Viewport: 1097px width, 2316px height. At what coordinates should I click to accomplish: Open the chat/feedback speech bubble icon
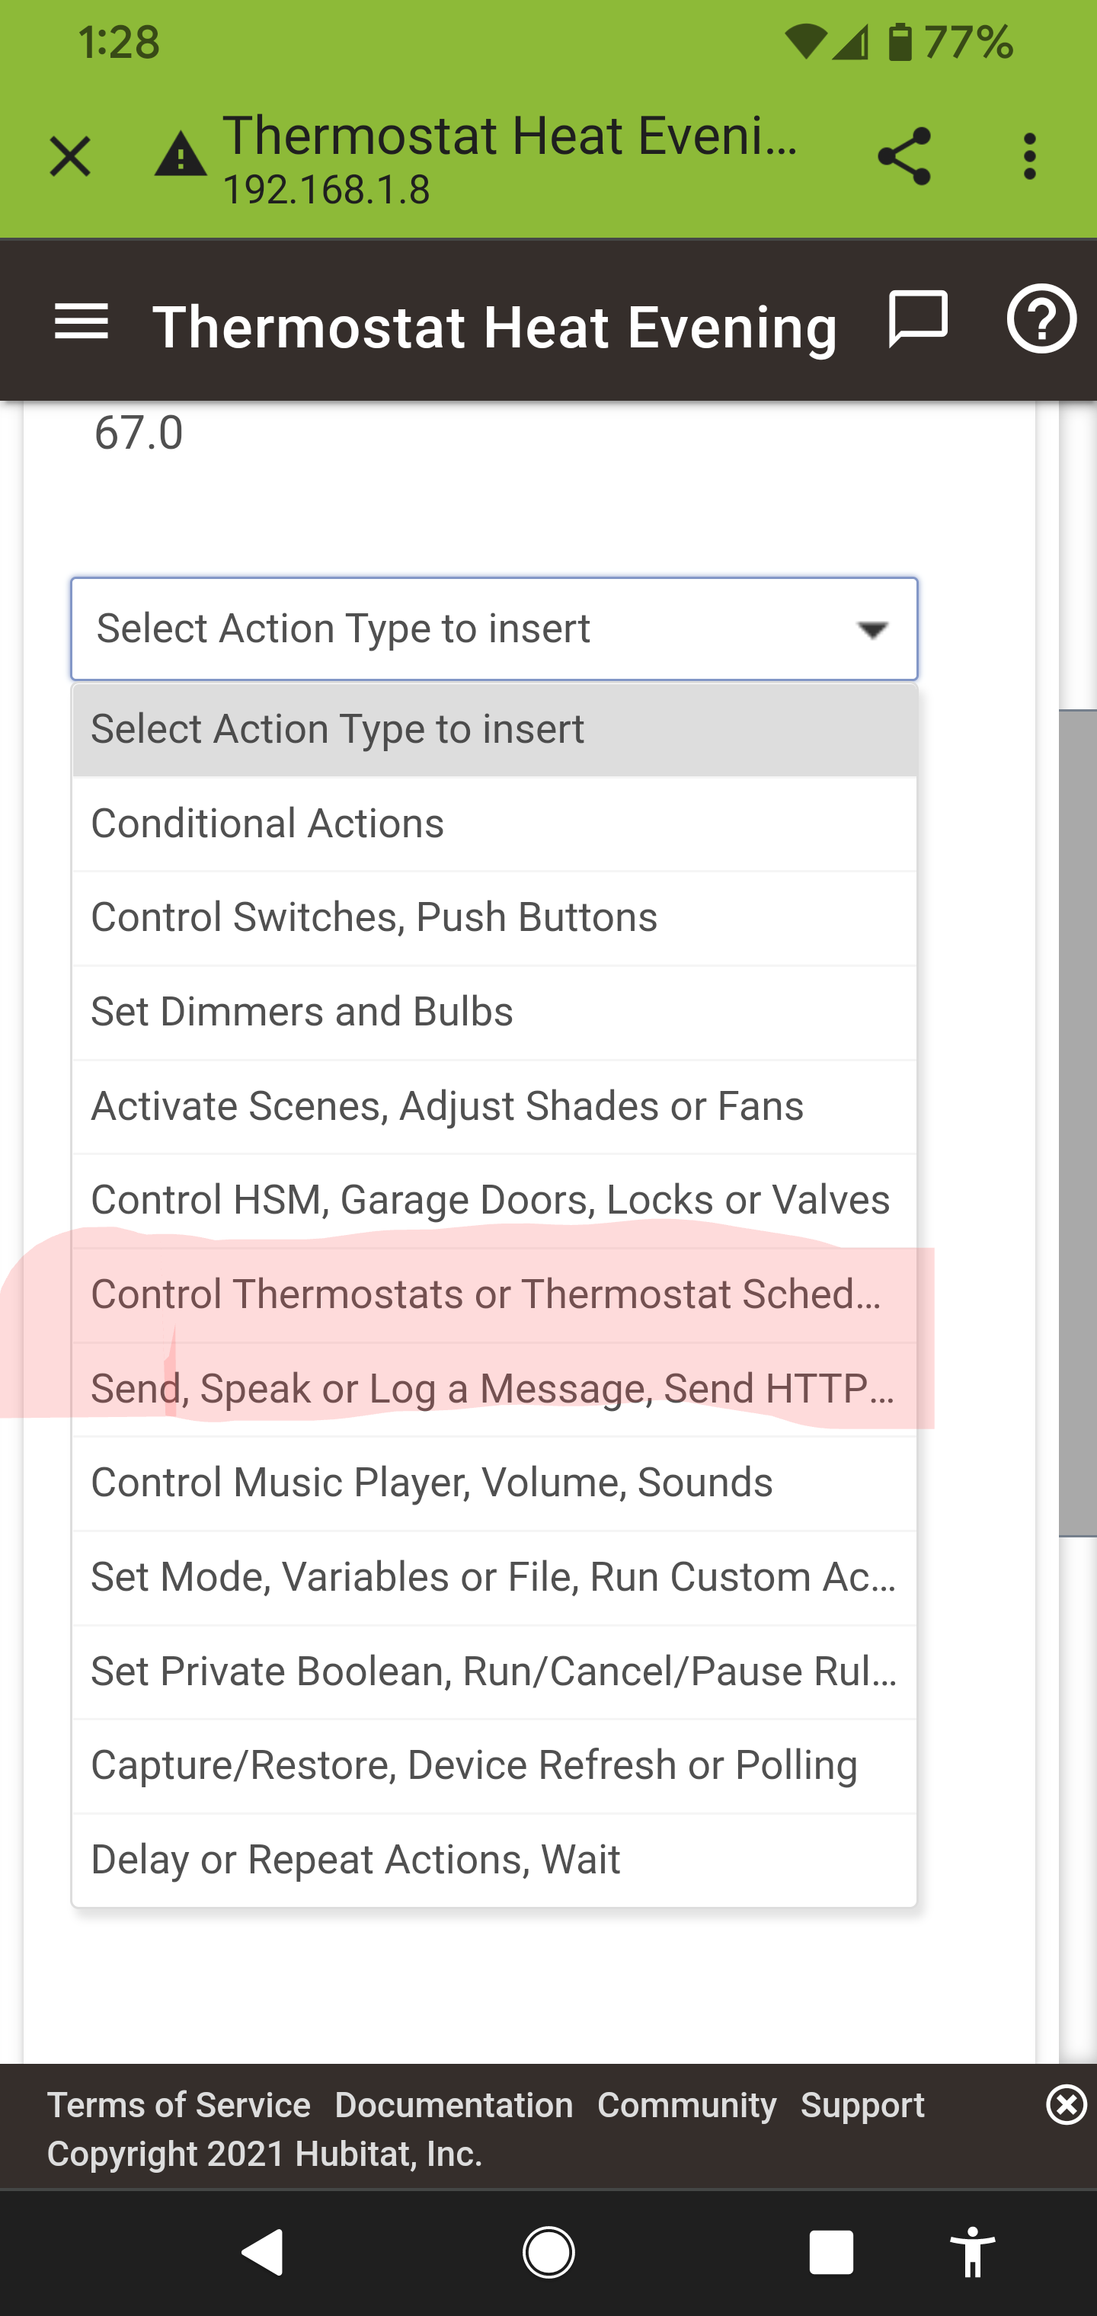pos(918,319)
